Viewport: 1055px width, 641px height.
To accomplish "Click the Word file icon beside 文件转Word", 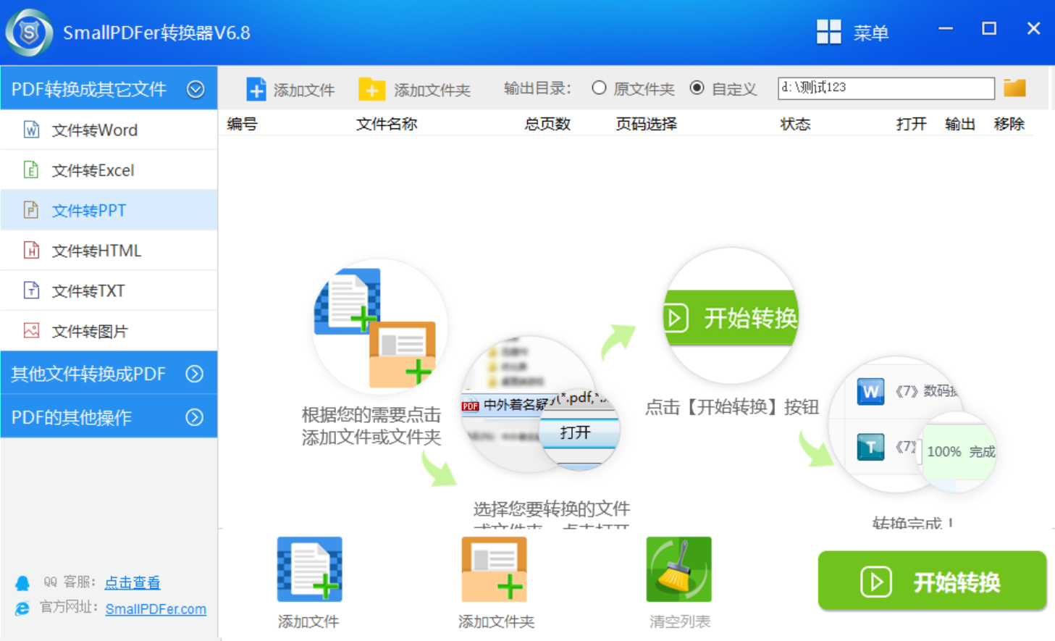I will click(x=31, y=130).
